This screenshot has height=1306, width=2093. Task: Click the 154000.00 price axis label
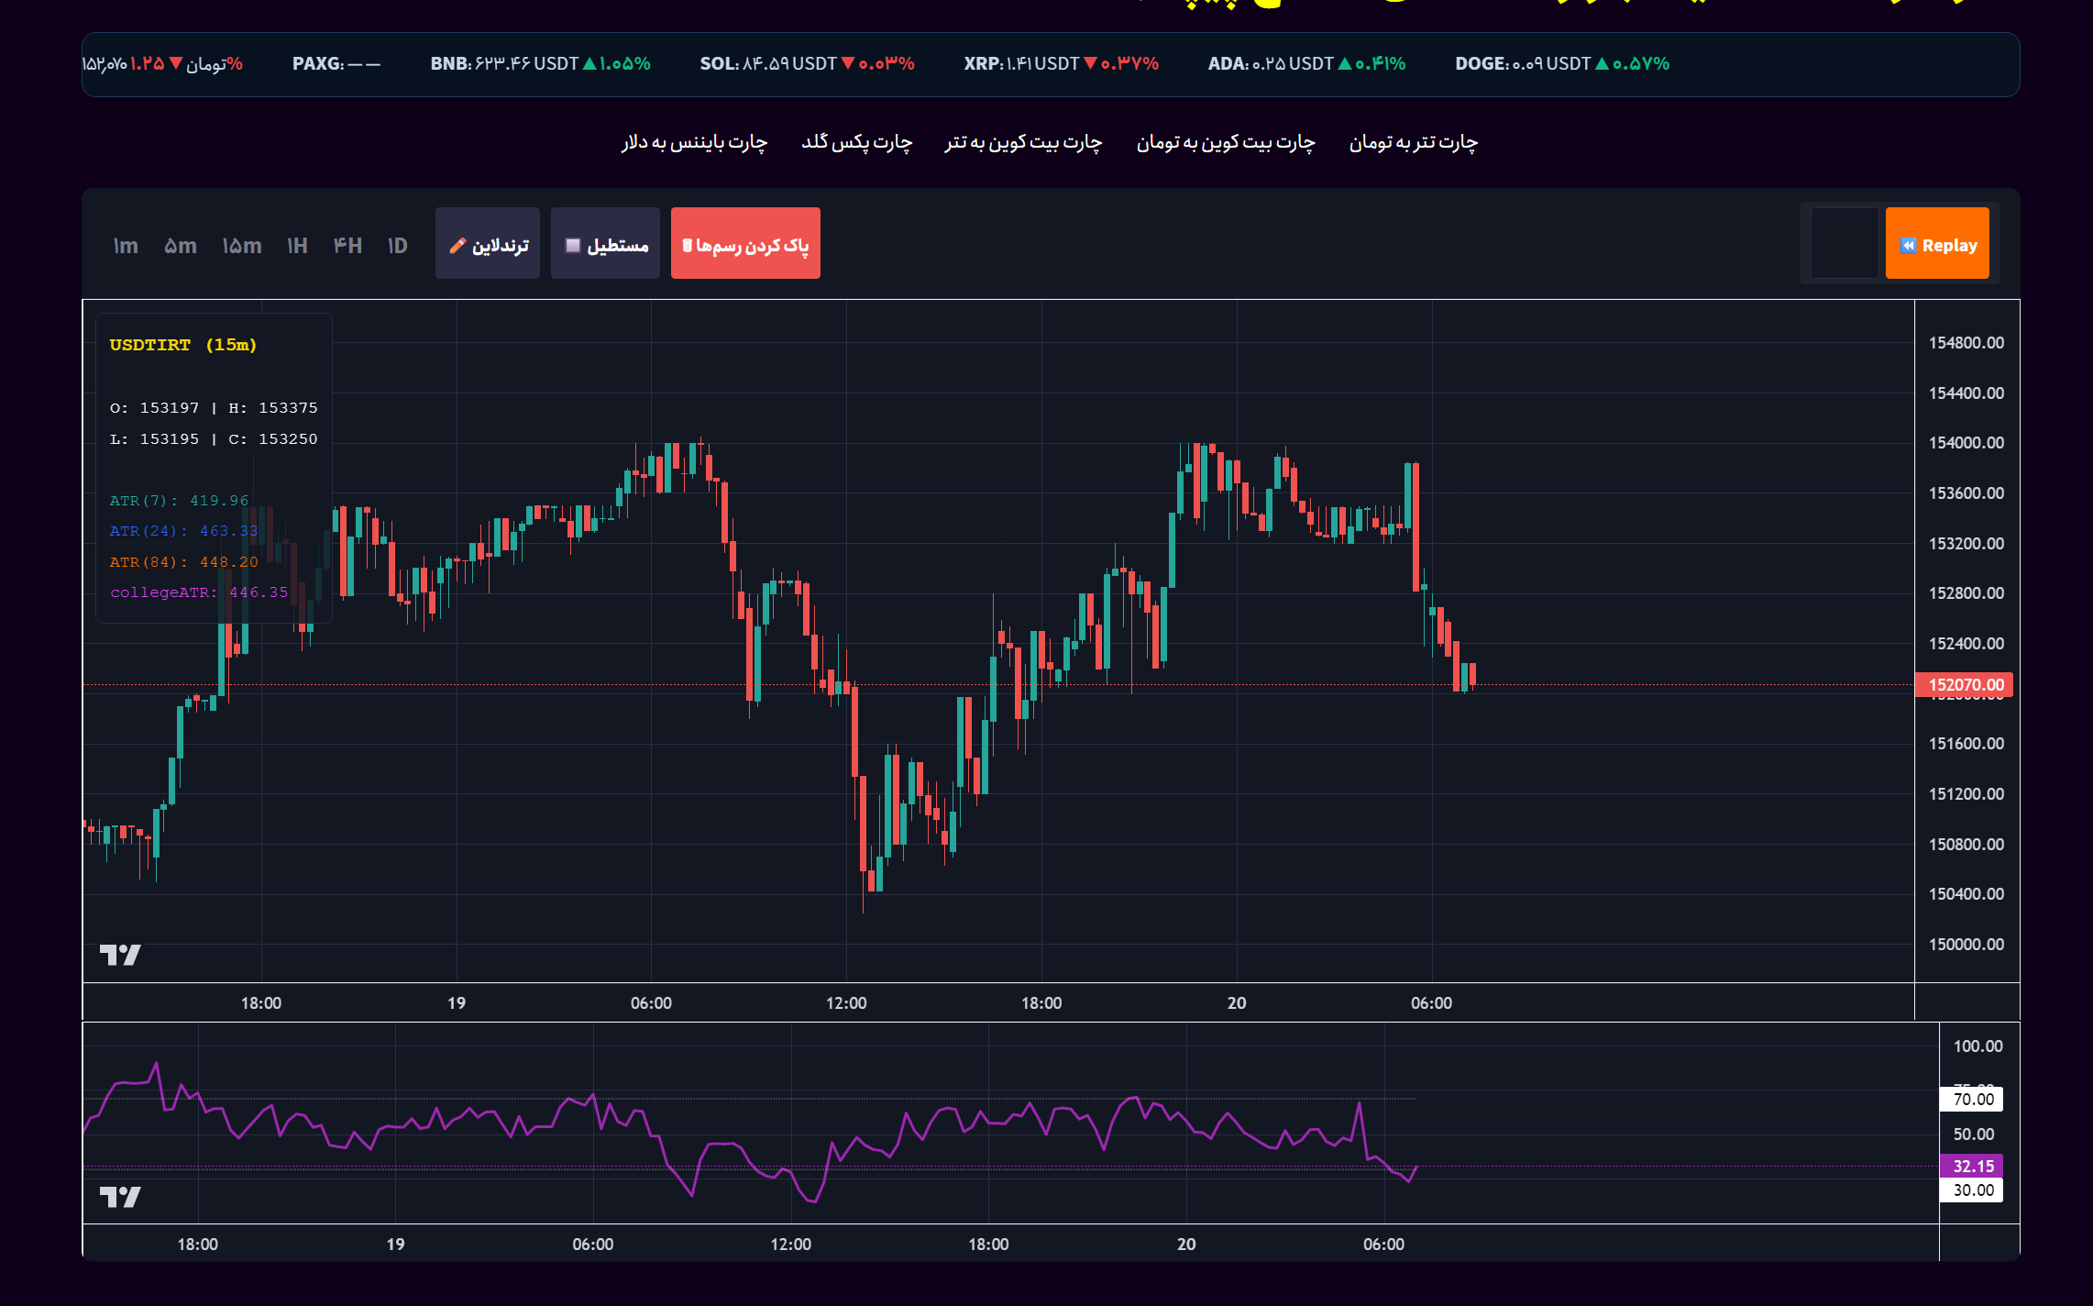point(1966,443)
